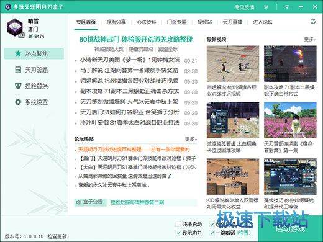Viewport: 323px width, 242px height.
Task: Click the 唐门 sect label under username
Action: pos(33,29)
